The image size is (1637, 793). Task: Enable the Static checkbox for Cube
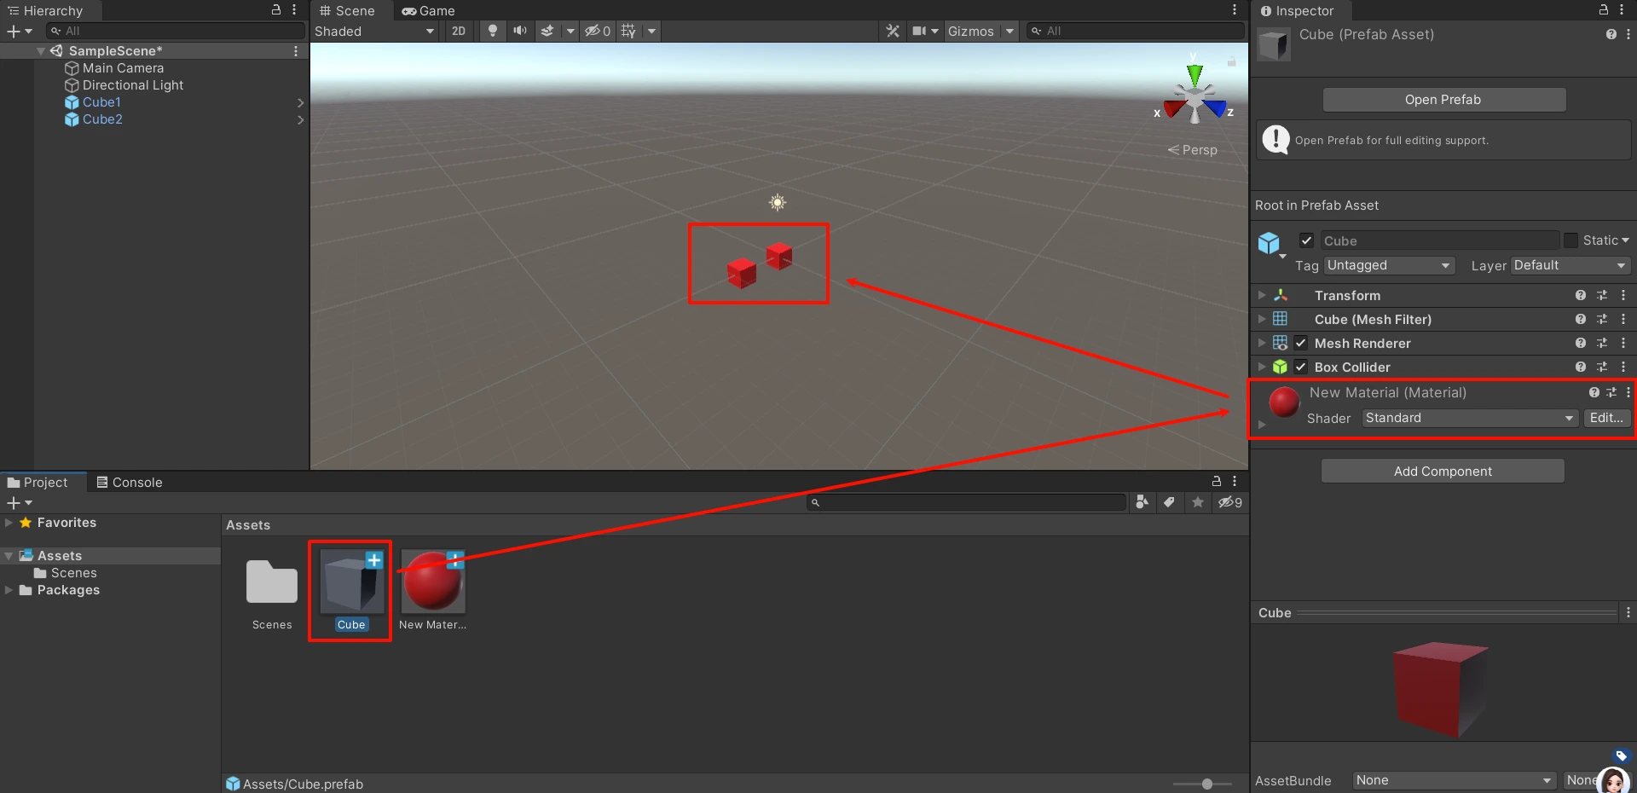[1570, 240]
